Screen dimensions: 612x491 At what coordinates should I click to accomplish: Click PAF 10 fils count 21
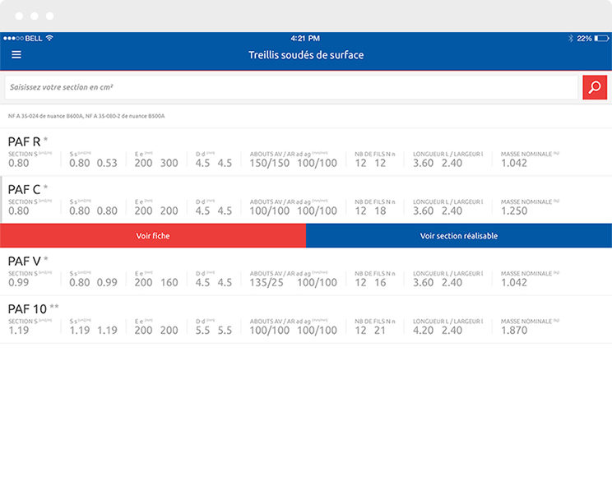point(380,330)
